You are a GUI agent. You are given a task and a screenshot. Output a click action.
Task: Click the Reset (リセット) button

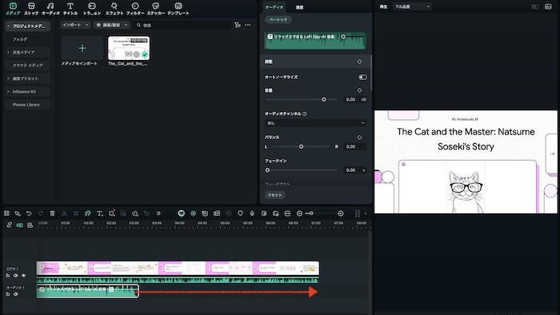click(275, 195)
